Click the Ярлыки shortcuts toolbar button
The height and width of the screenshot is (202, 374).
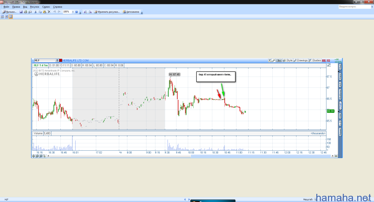pyautogui.click(x=9, y=12)
